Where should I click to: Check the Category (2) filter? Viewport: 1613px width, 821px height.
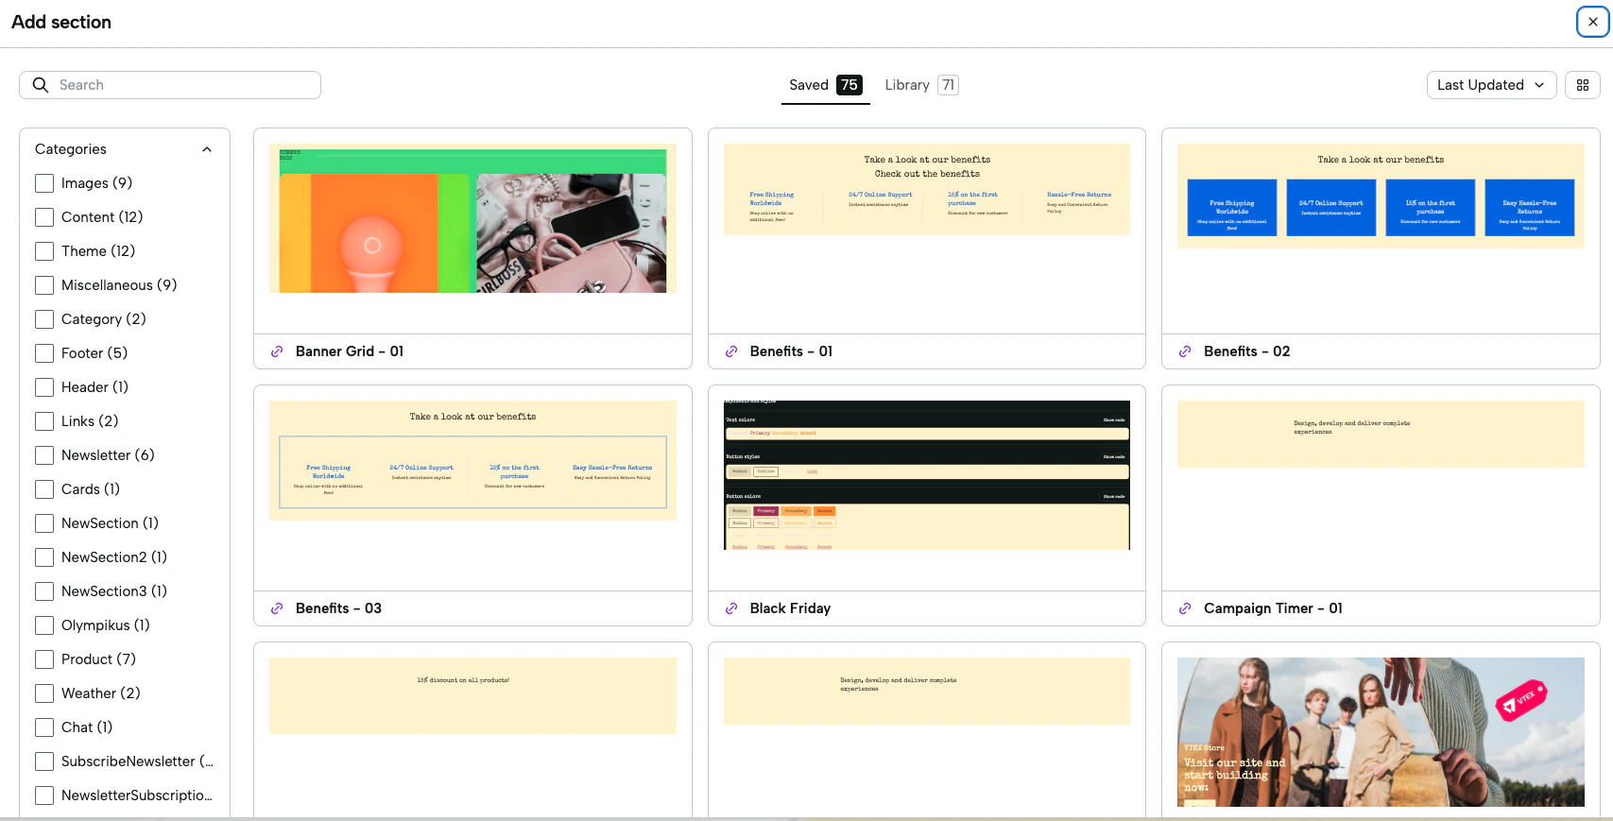click(44, 319)
